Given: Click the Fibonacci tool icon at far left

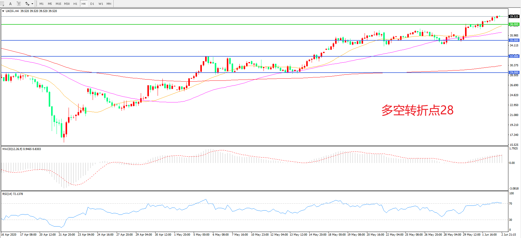Looking at the screenshot, I should (x=2, y=4).
